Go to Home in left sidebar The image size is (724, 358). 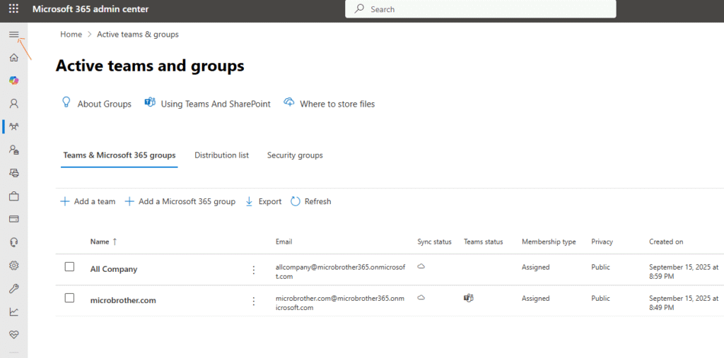tap(13, 57)
